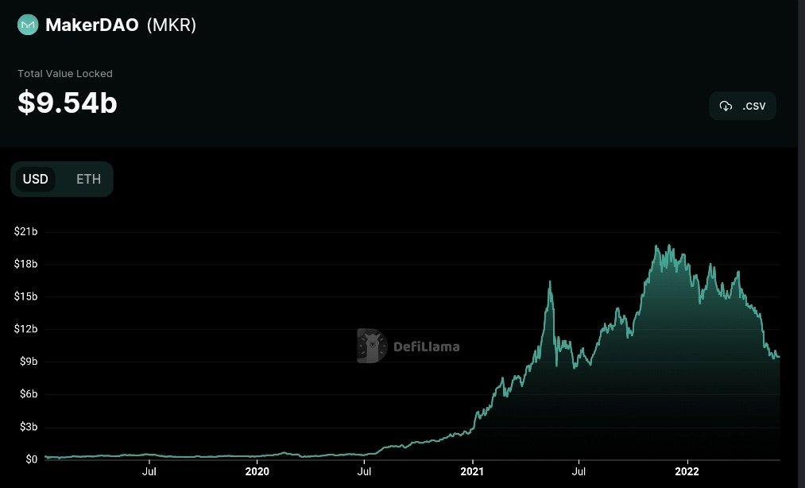Screen dimensions: 805x488
Task: Click the $6b y-axis label
Action: tap(29, 394)
